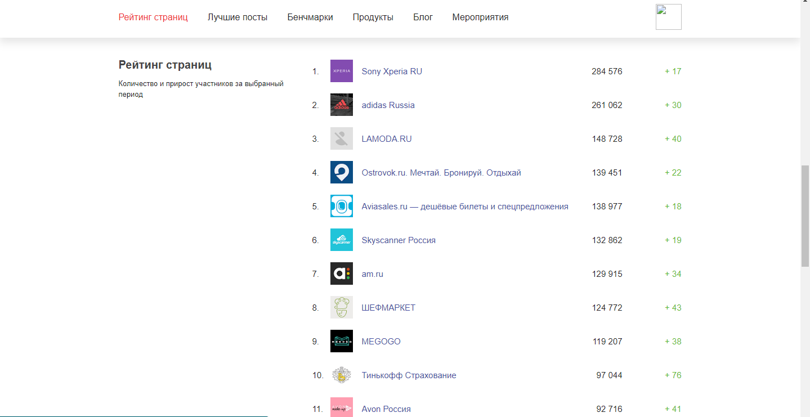Screen dimensions: 810x417
Task: Select member count 284 576
Action: tap(607, 71)
